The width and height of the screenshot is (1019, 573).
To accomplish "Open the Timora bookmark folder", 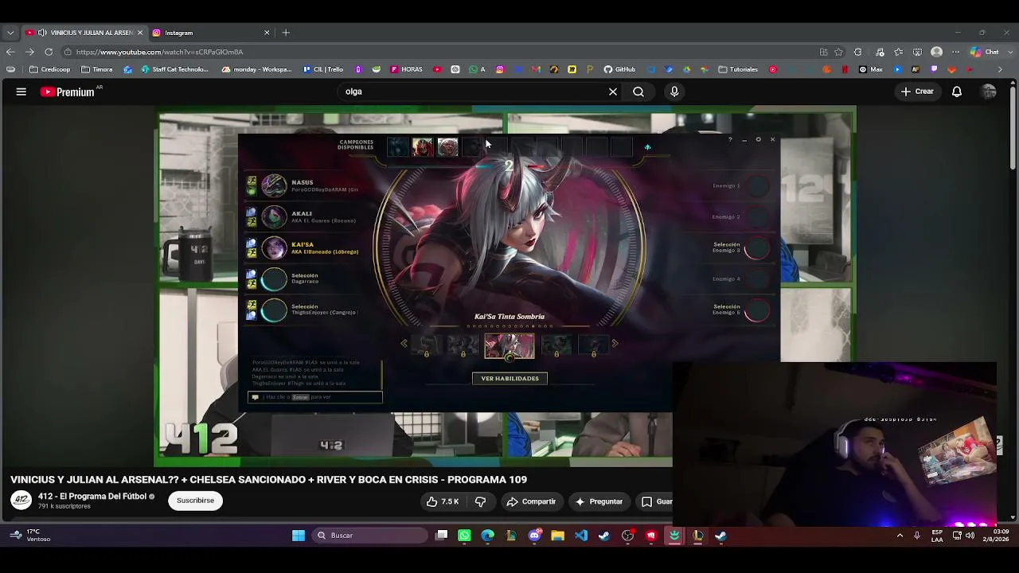I will [97, 69].
